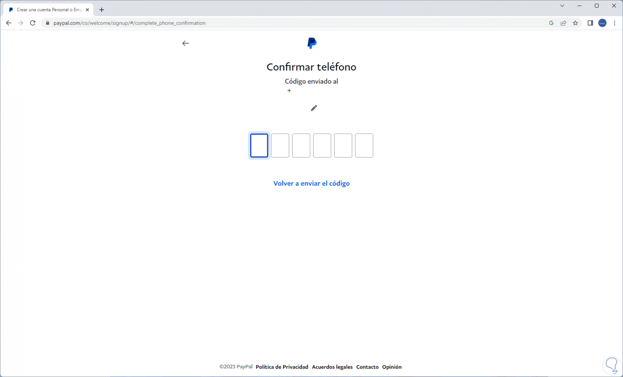Close the browser window

point(614,6)
